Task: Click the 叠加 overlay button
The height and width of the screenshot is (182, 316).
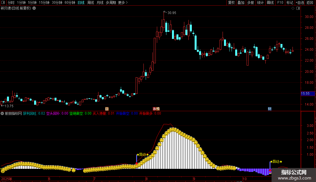Action: tap(241, 3)
